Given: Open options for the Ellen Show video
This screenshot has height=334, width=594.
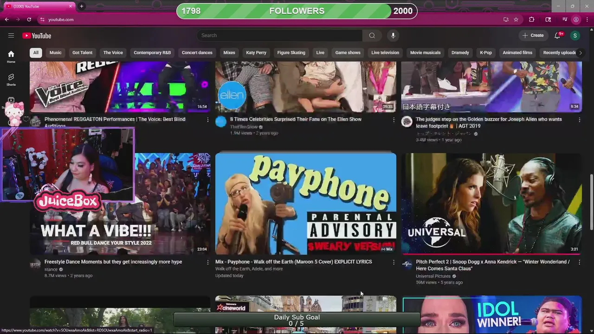Looking at the screenshot, I should [394, 120].
